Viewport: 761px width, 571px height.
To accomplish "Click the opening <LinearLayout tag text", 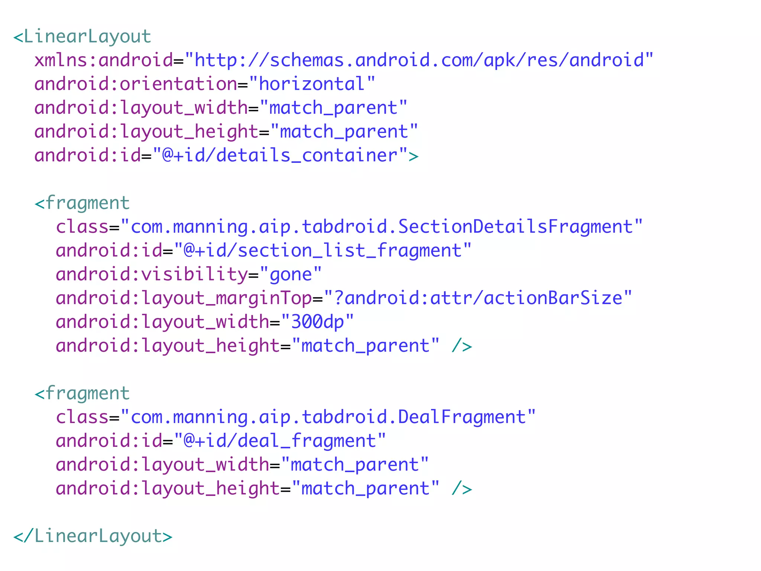I will point(82,37).
